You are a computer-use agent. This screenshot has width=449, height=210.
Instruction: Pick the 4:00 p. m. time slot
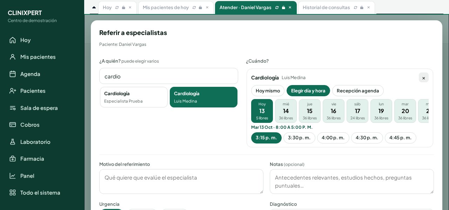pyautogui.click(x=333, y=138)
